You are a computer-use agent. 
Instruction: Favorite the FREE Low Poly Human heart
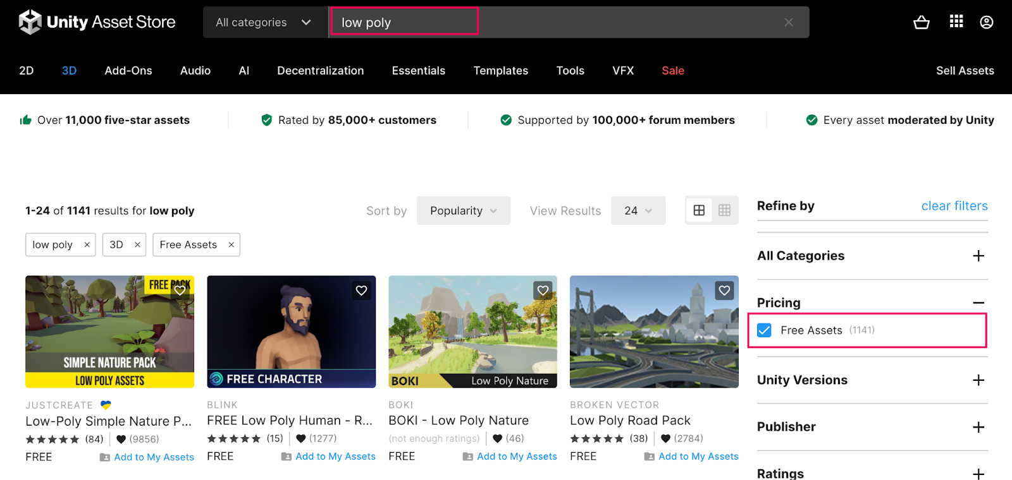point(361,291)
